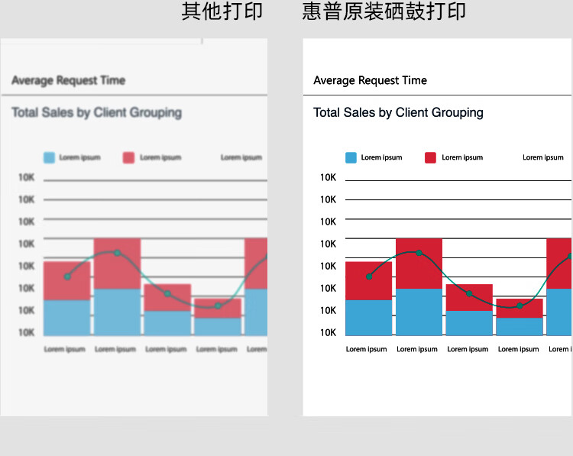Click the lowest data point on right chart's line

coord(520,306)
